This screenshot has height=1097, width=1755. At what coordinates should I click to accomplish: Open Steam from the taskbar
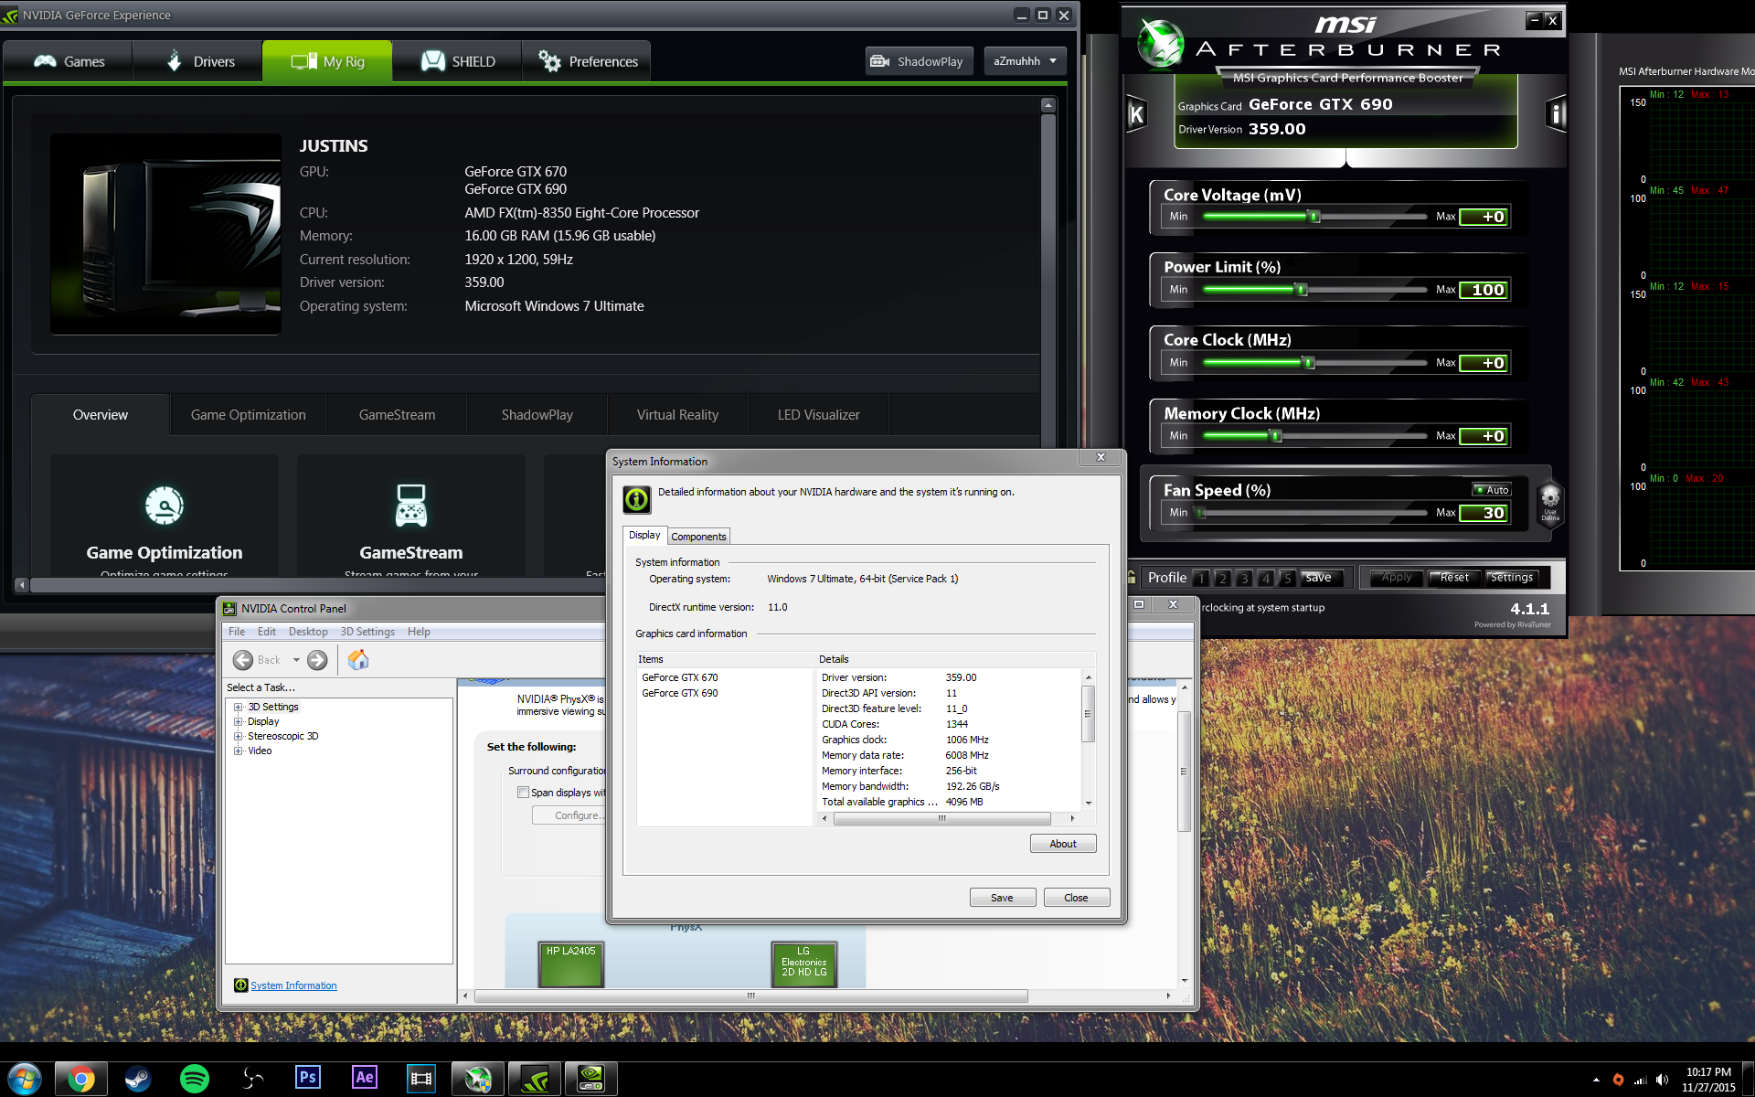click(x=138, y=1079)
